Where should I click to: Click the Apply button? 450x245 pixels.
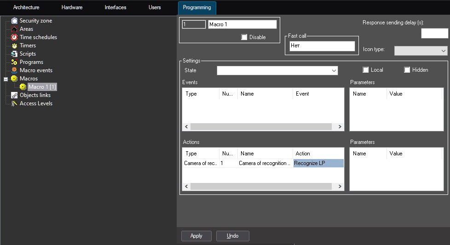coord(196,236)
